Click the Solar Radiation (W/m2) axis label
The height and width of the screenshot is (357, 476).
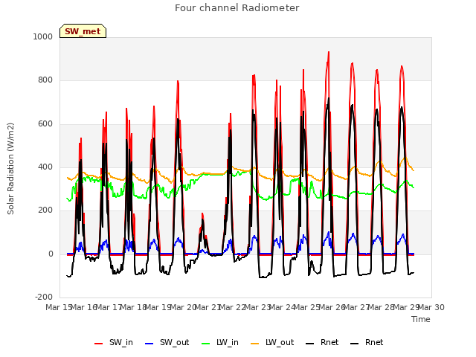tap(10, 169)
